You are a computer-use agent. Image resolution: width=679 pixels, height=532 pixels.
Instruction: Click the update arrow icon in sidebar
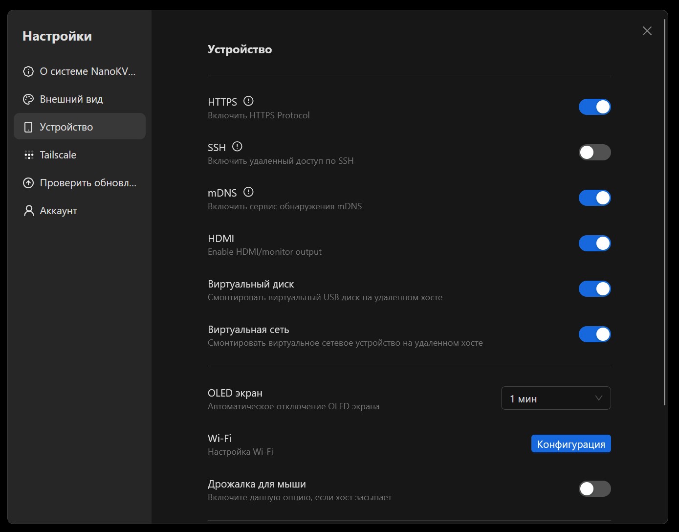coord(28,183)
